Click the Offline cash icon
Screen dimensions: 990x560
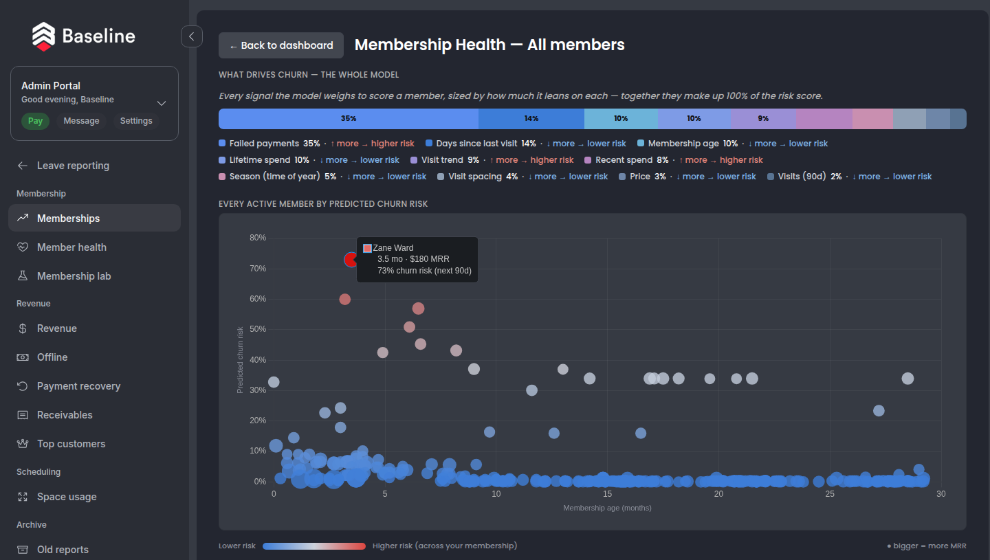[x=23, y=357]
